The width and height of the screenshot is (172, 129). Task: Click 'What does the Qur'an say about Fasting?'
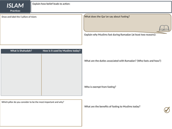[107, 17]
